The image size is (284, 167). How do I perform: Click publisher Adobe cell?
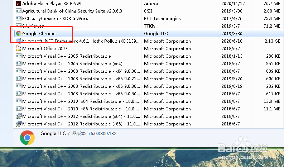[151, 4]
